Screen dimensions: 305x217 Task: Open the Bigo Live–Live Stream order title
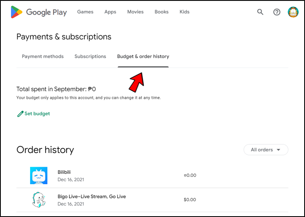pyautogui.click(x=92, y=196)
